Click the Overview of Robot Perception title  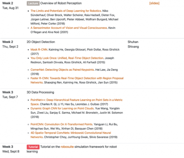61,3
